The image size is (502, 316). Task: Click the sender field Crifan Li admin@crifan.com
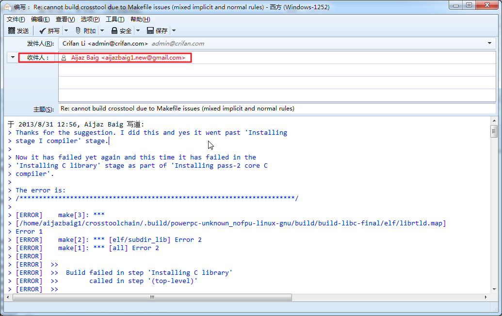pyautogui.click(x=277, y=44)
